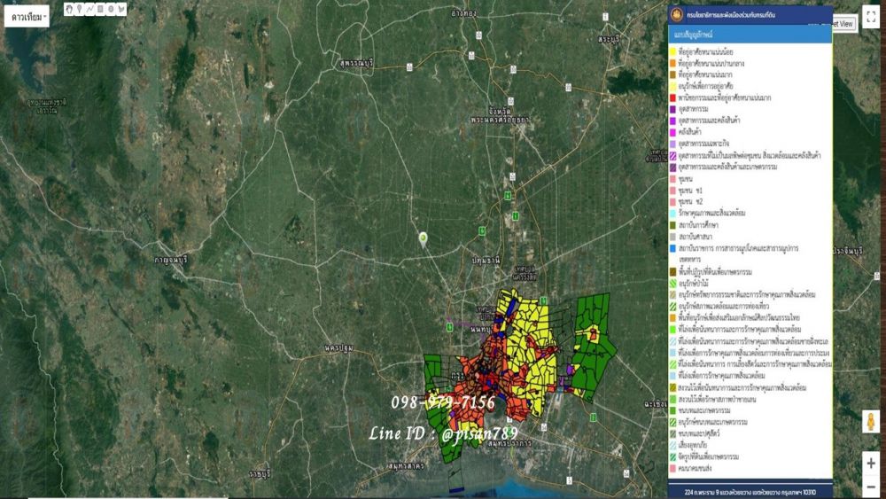Select the add marker drawing tool
This screenshot has width=886, height=499.
pos(80,9)
